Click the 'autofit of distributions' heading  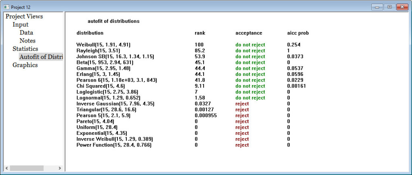click(x=113, y=21)
